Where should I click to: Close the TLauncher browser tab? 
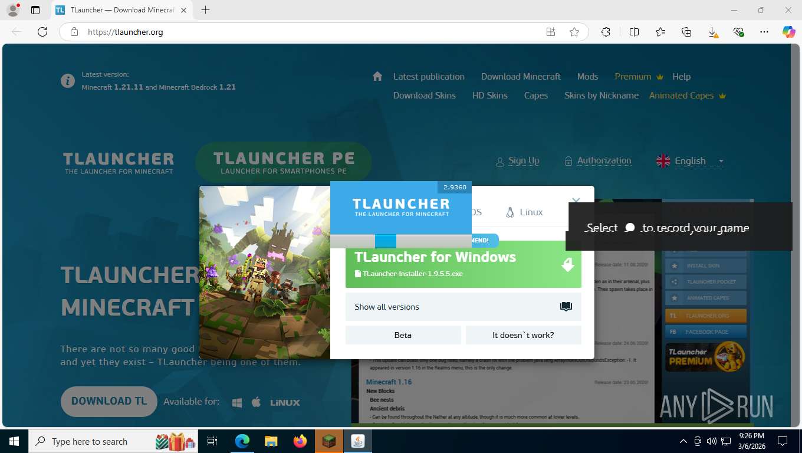click(183, 10)
